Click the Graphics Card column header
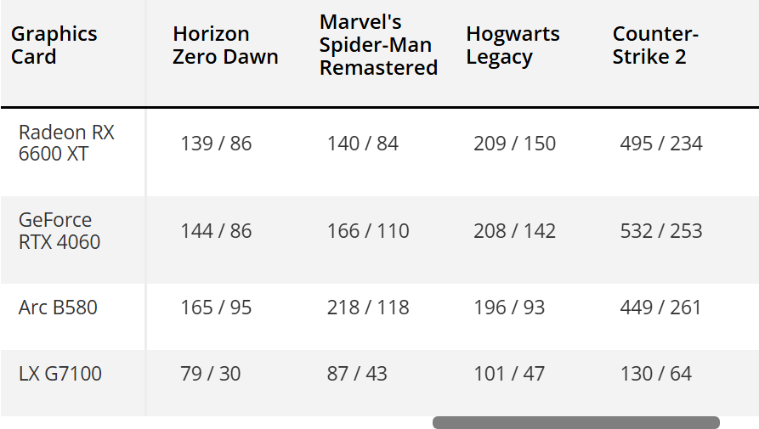 (x=54, y=45)
